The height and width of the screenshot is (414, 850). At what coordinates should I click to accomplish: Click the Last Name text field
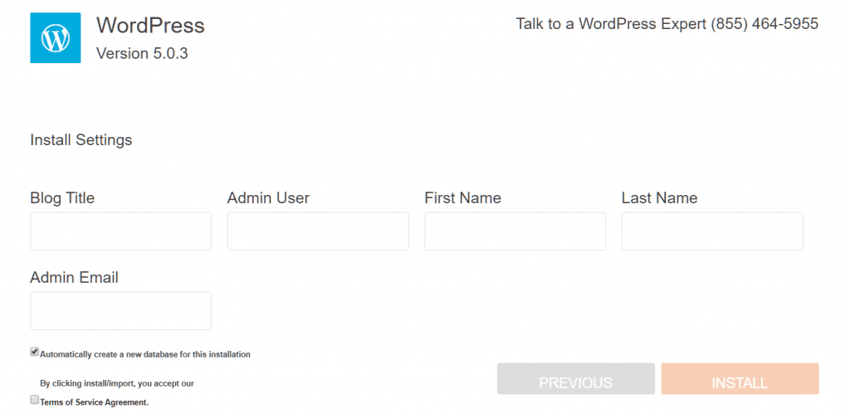click(712, 231)
